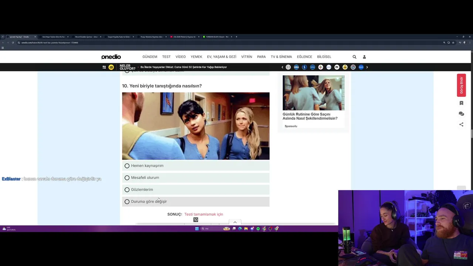Image resolution: width=473 pixels, height=266 pixels.
Task: Open the 'Günlük Rutinine Göre Saçını' sponsored article
Action: pyautogui.click(x=310, y=116)
